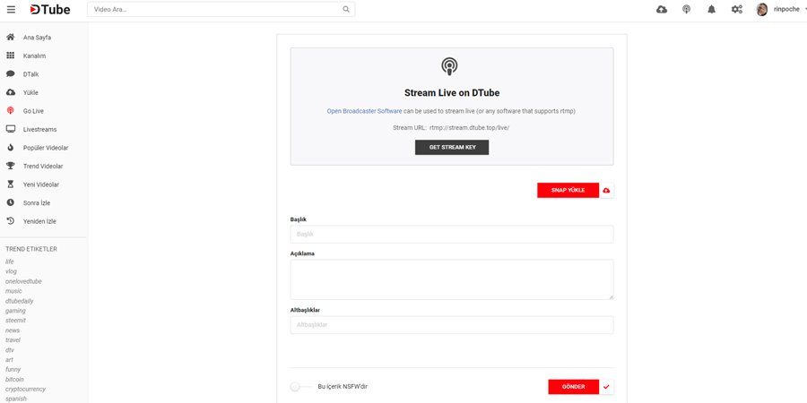Open the notifications bell
The height and width of the screenshot is (403, 807).
711,9
